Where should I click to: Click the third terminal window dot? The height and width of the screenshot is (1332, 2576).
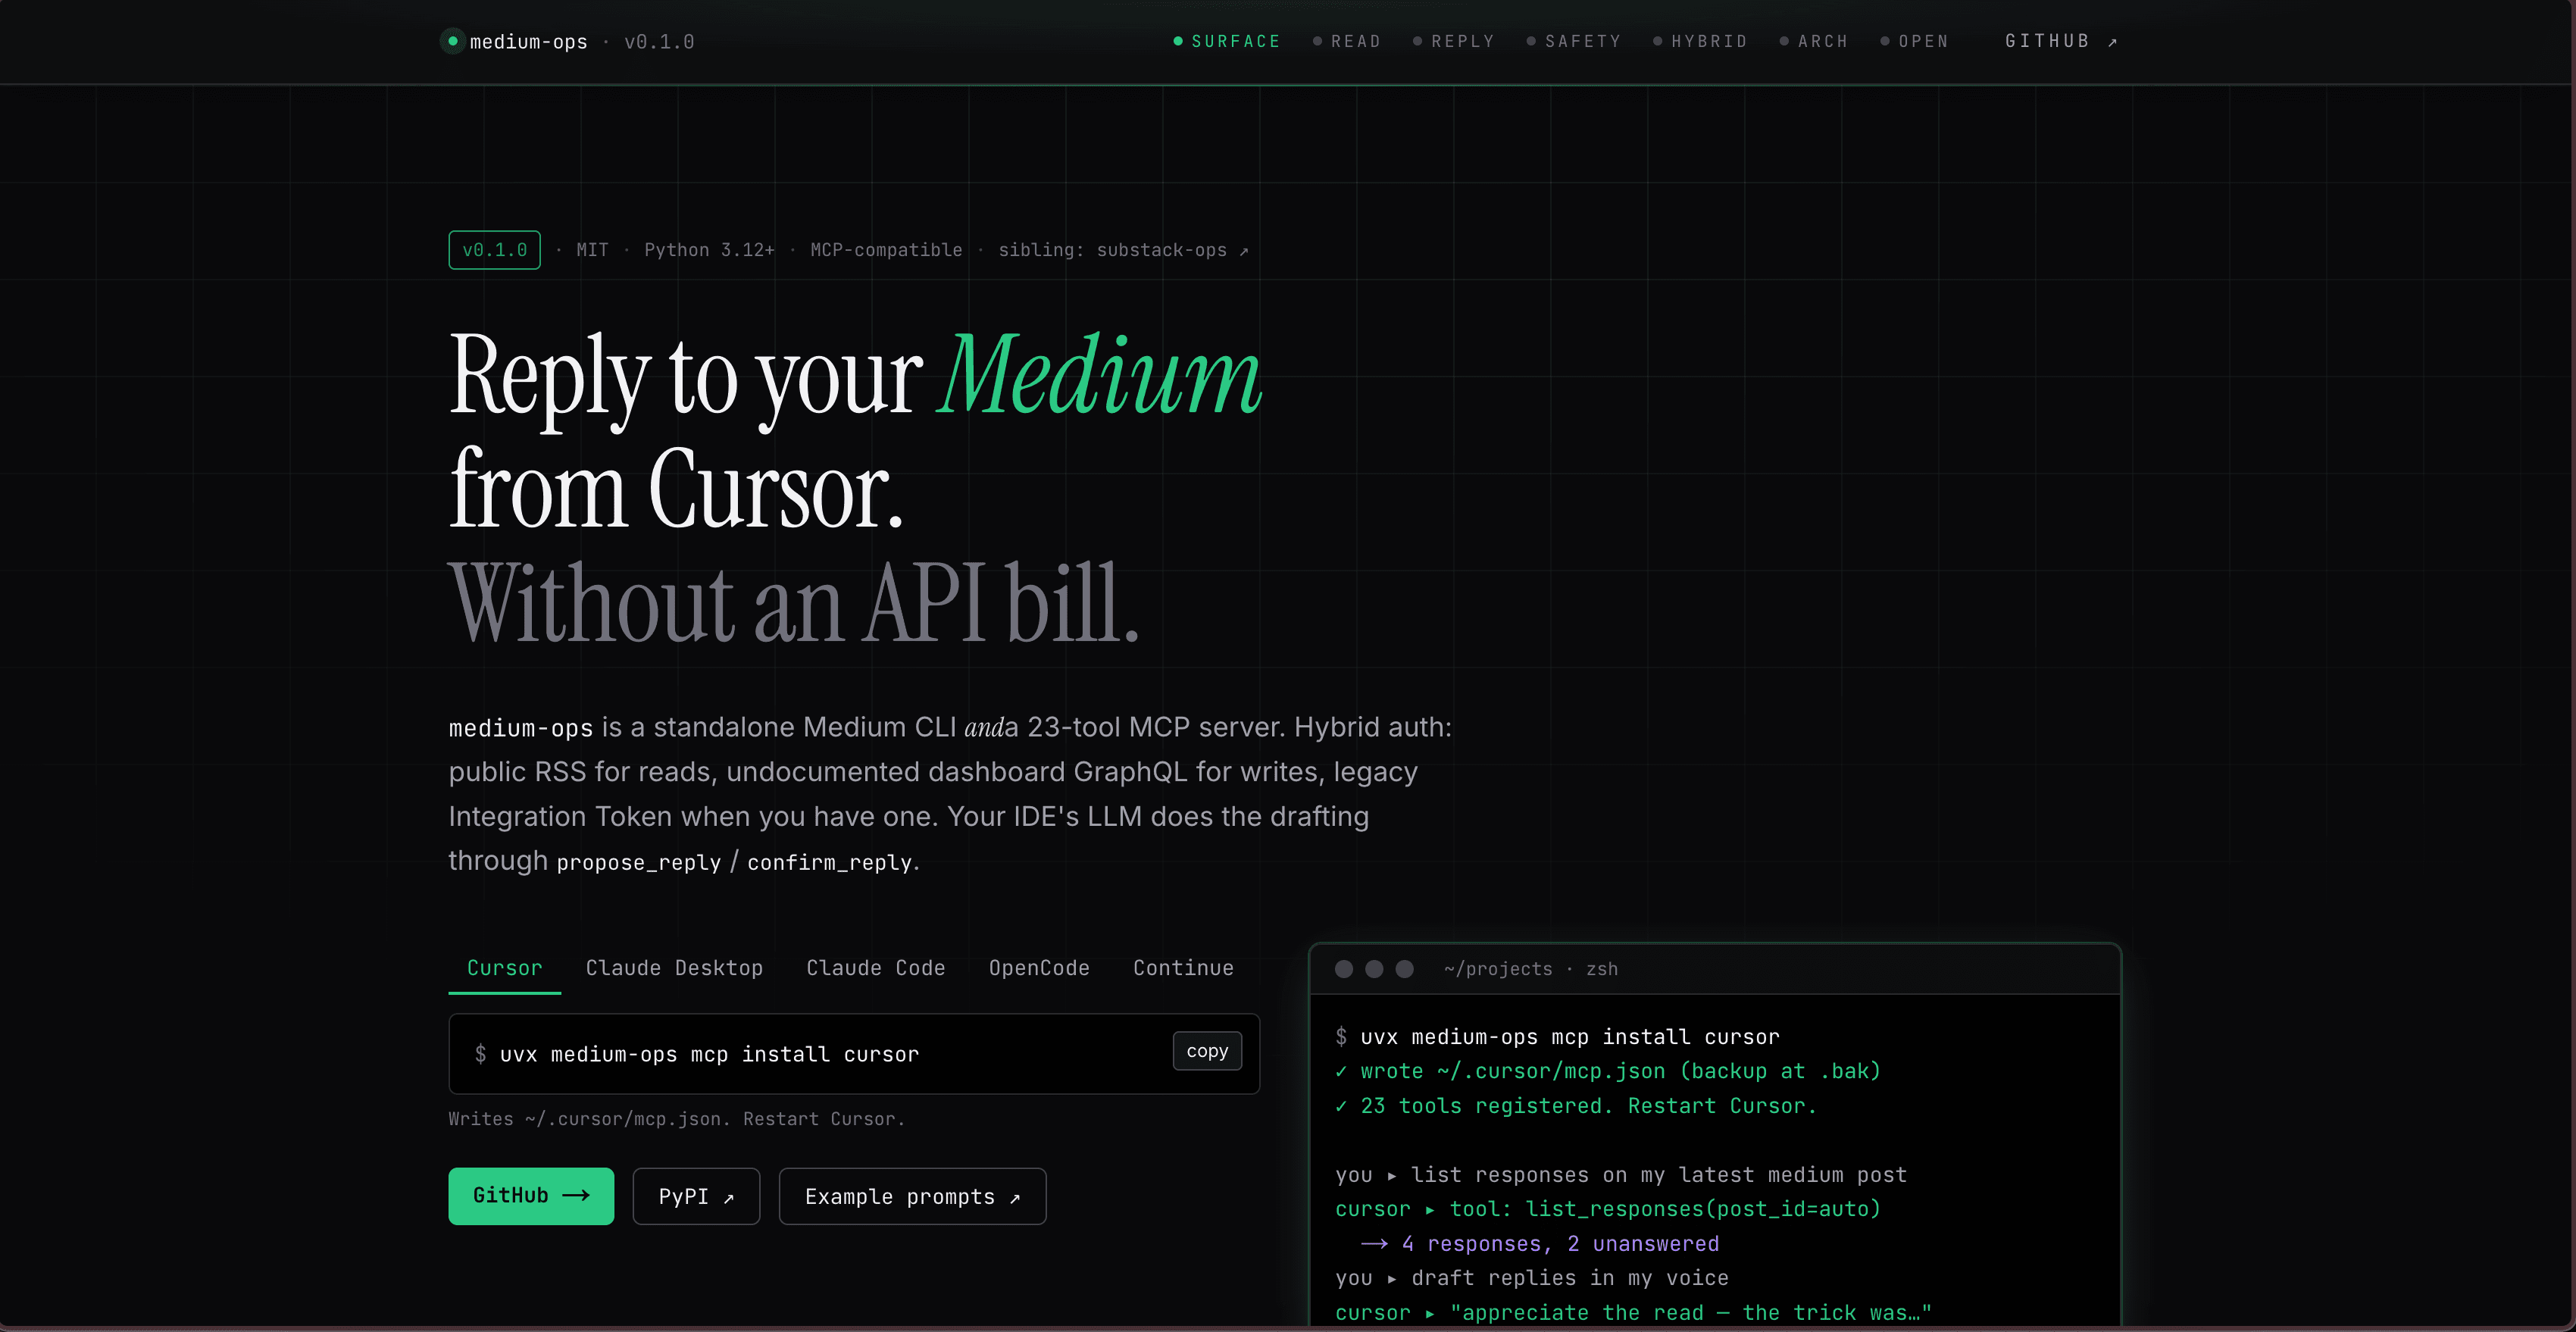tap(1404, 969)
